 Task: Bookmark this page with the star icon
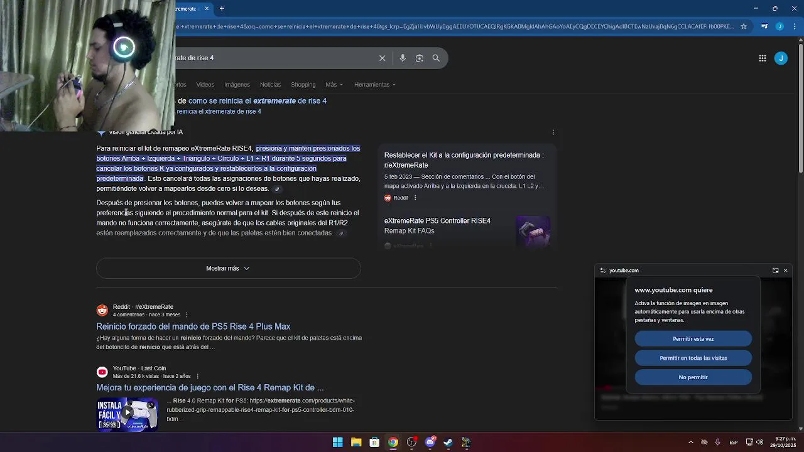tap(744, 26)
